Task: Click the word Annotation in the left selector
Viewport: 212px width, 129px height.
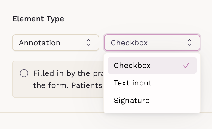Action: [39, 43]
